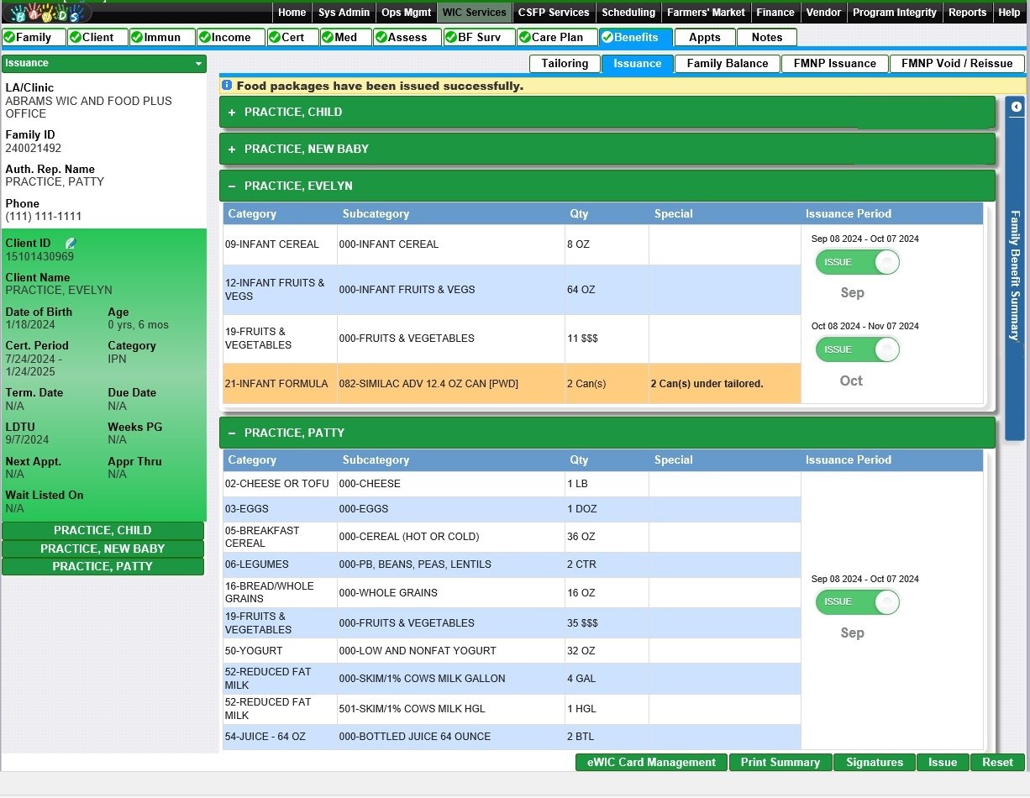Click the HANDS logo in top-left corner
Screen dimensions: 1030x798
[x=46, y=13]
